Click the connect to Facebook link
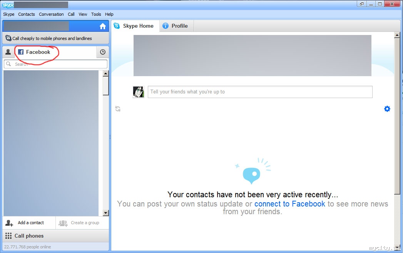403x253 pixels. tap(290, 204)
